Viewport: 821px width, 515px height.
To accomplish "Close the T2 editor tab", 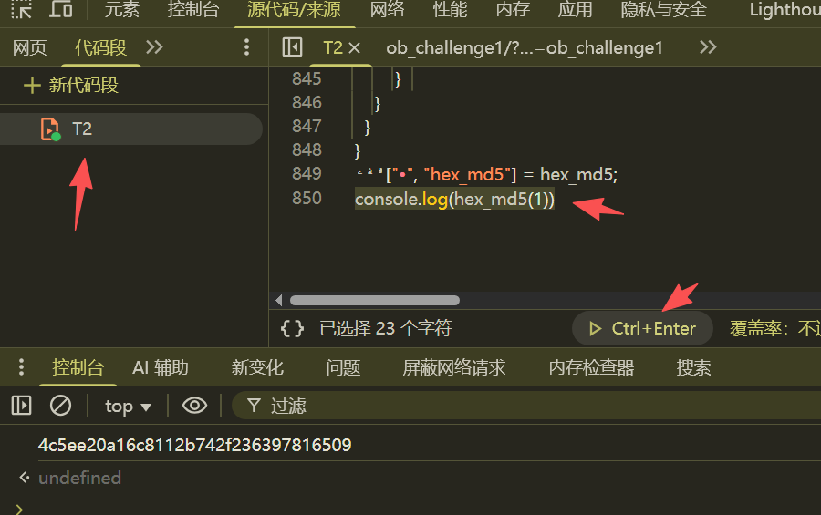I will coord(355,48).
